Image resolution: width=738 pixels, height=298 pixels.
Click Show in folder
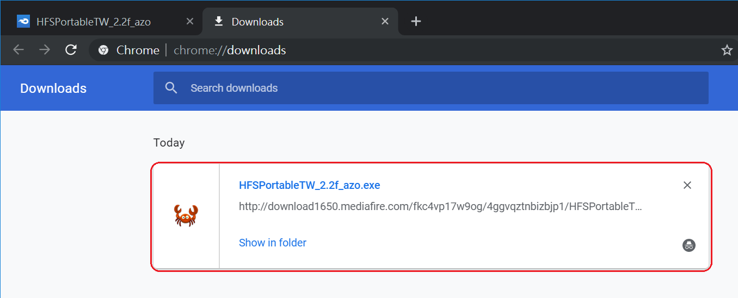[273, 243]
